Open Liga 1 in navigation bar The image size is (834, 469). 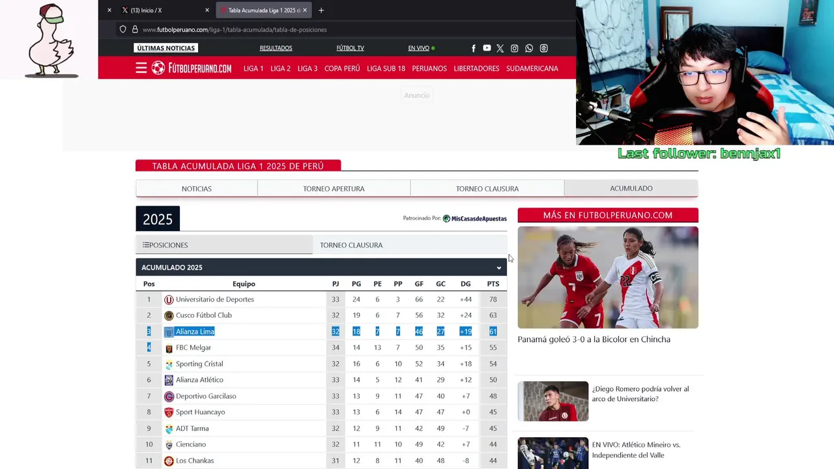[x=253, y=68]
